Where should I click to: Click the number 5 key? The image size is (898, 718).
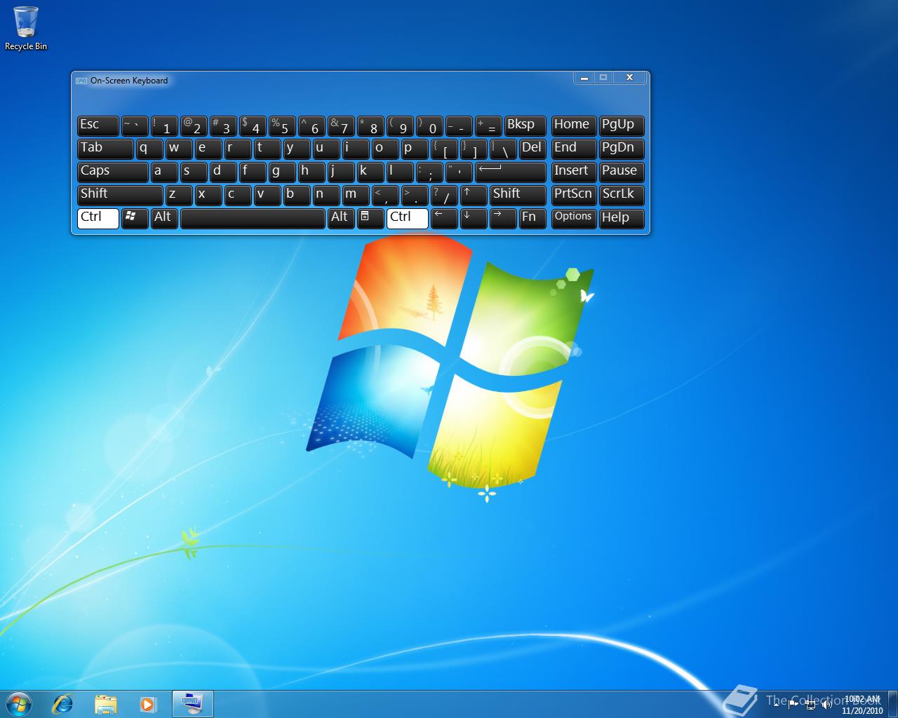click(x=282, y=126)
